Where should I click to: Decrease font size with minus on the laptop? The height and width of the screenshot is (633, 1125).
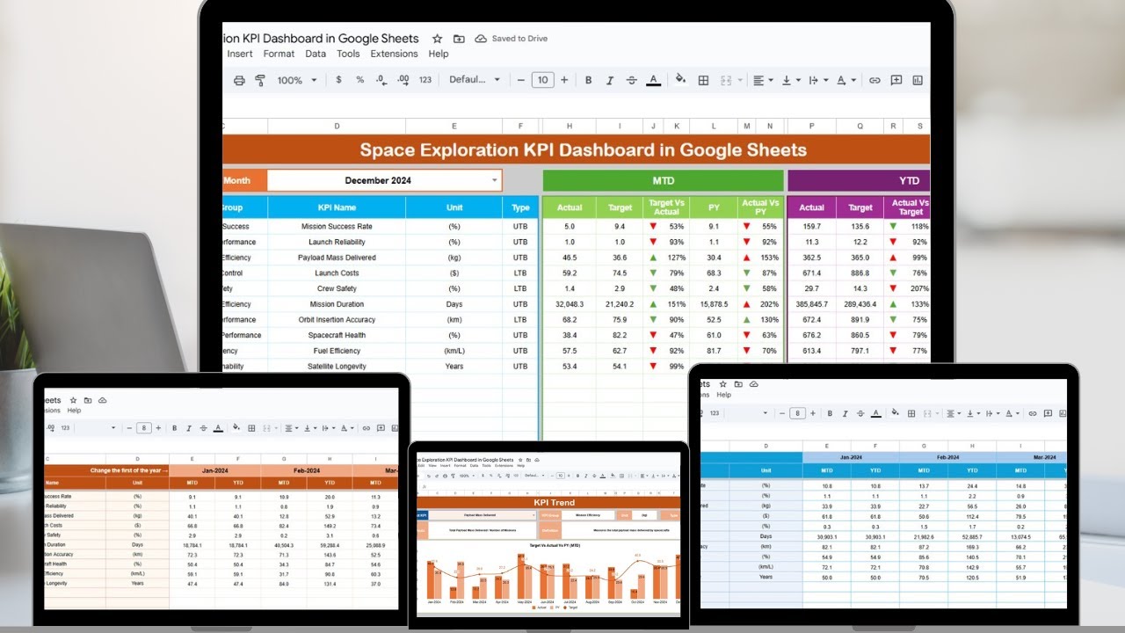point(521,80)
